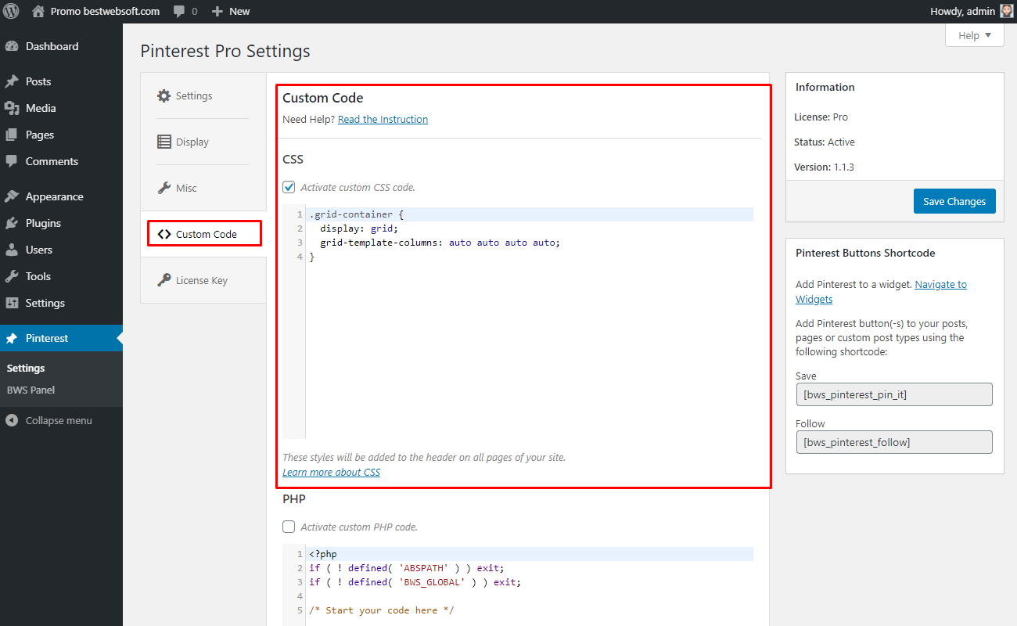Click the gear icon on Settings tab

click(x=164, y=95)
